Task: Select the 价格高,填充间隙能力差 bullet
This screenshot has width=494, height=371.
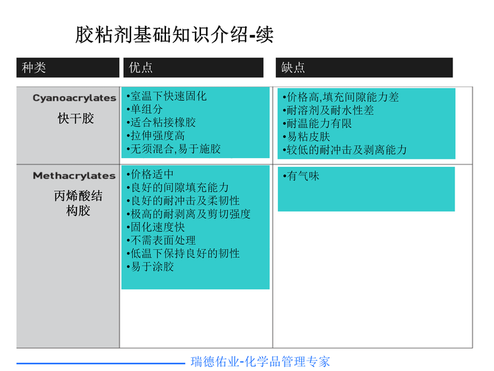Action: [x=340, y=97]
